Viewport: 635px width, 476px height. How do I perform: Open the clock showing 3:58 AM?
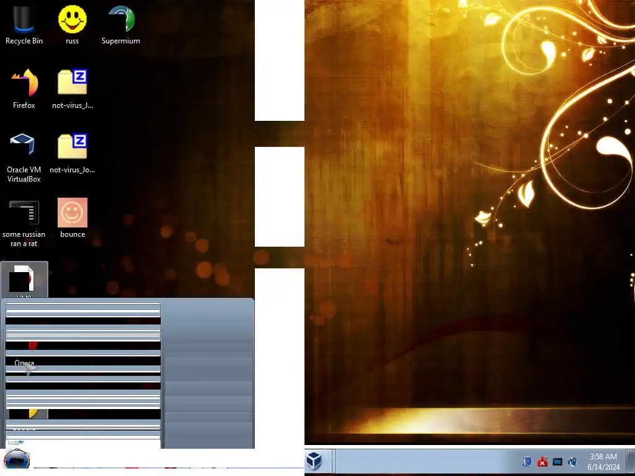[x=603, y=461]
